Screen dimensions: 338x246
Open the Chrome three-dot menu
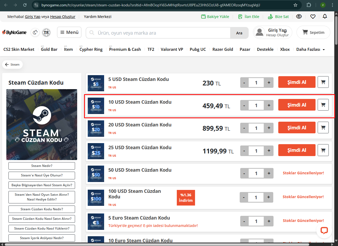point(333,5)
